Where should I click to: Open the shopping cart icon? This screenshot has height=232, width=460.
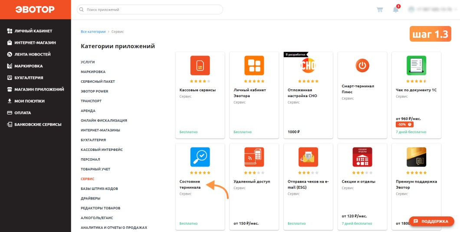tap(380, 10)
